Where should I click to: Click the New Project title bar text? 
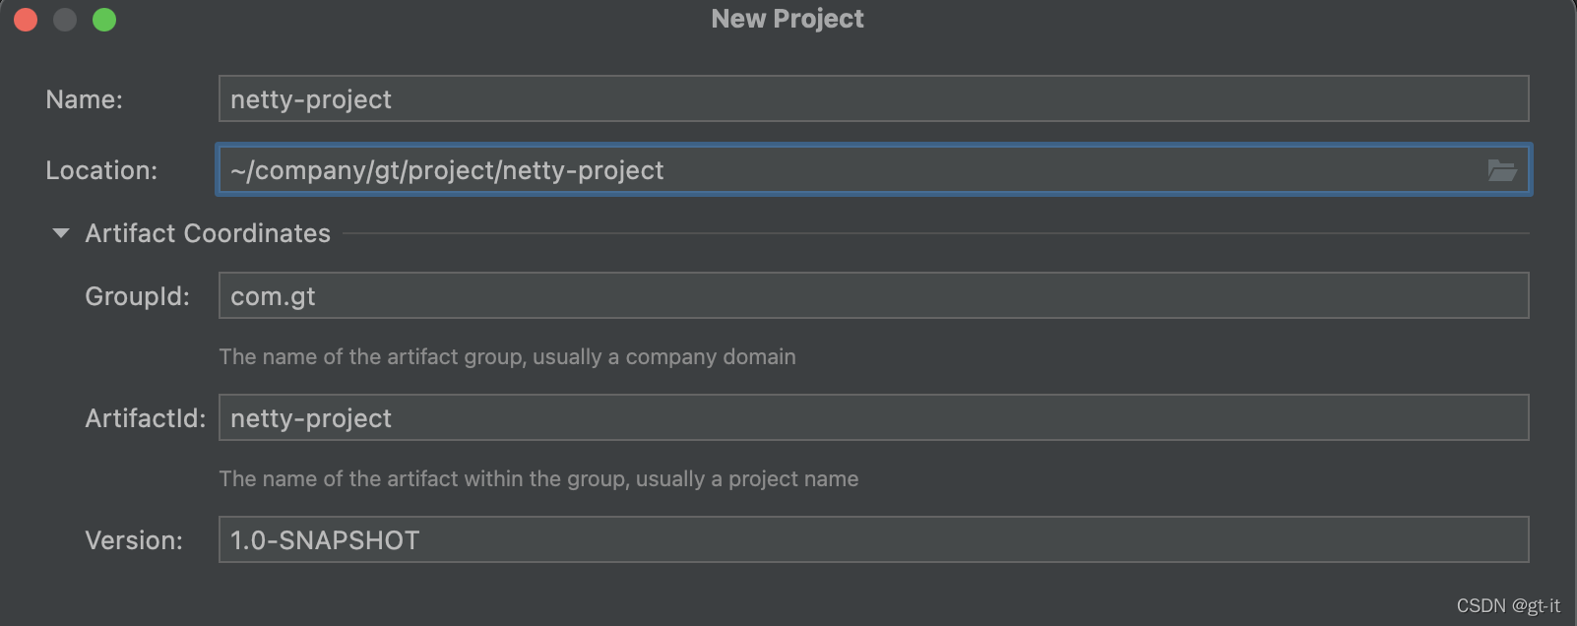[788, 19]
